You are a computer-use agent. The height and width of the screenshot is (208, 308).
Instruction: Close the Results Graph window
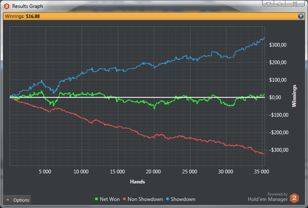click(x=295, y=4)
